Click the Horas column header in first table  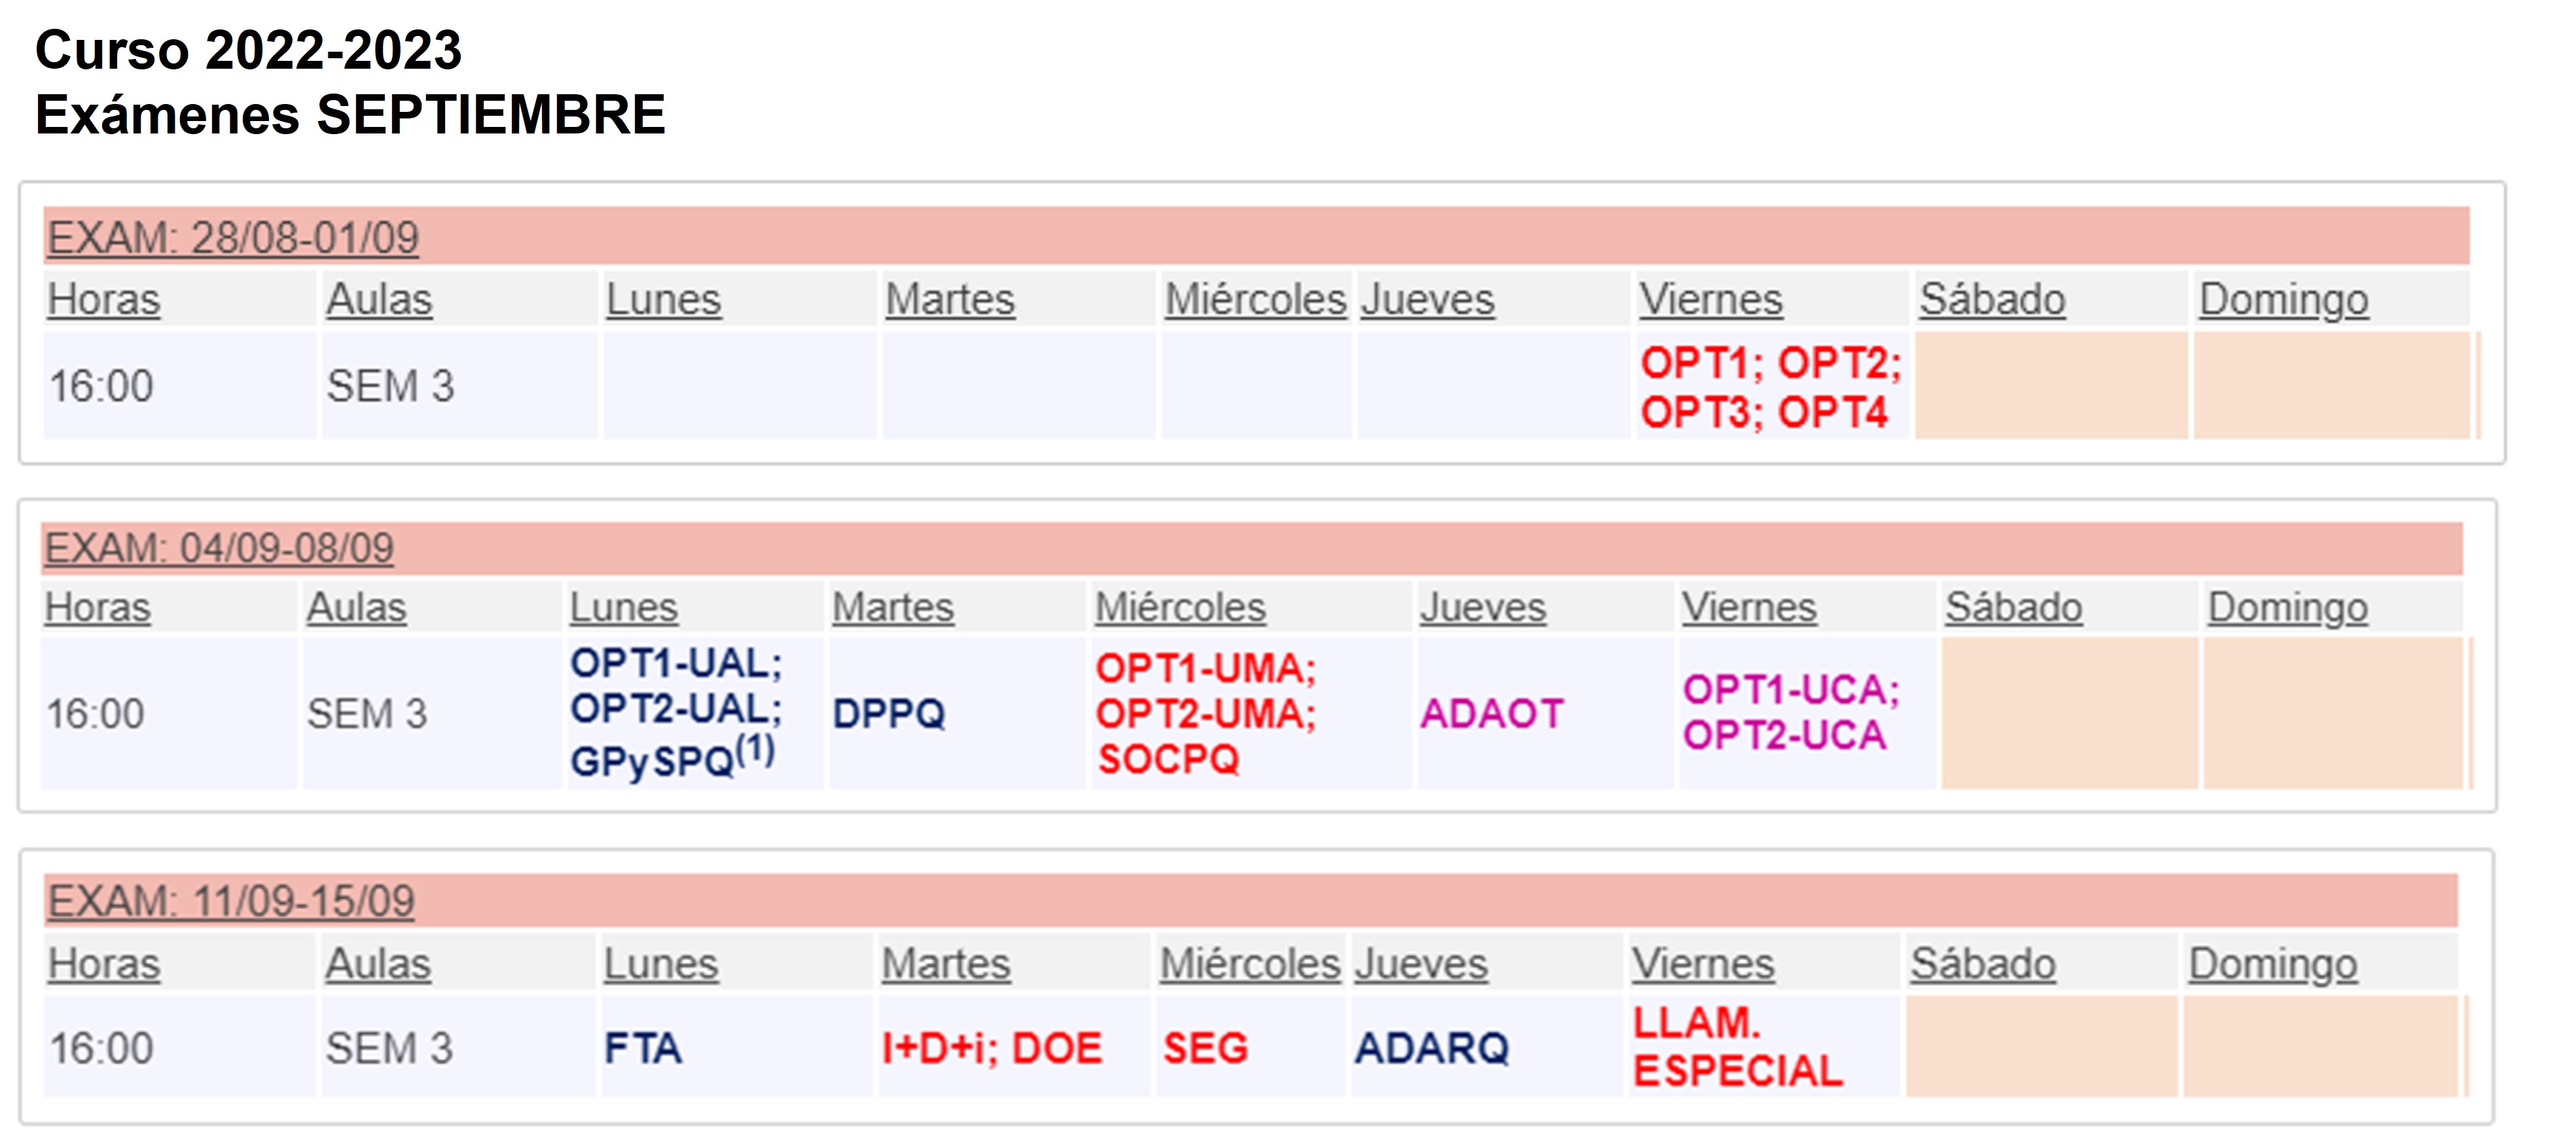104,299
